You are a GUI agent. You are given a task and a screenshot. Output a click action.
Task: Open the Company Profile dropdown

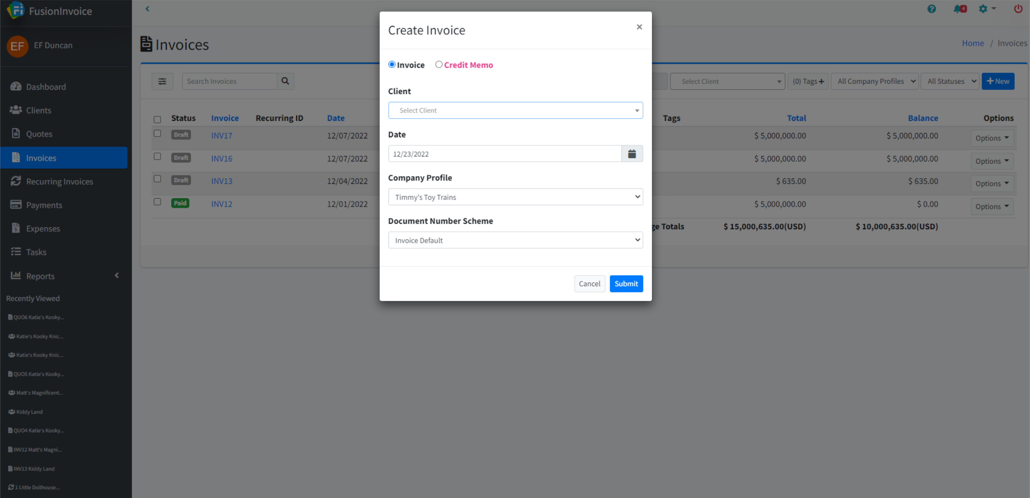click(515, 197)
